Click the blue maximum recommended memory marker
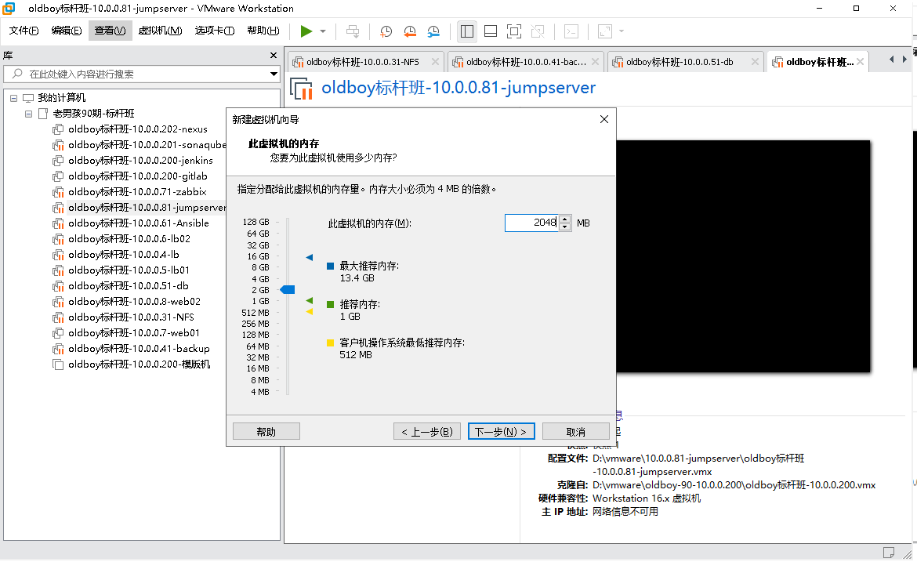 310,257
